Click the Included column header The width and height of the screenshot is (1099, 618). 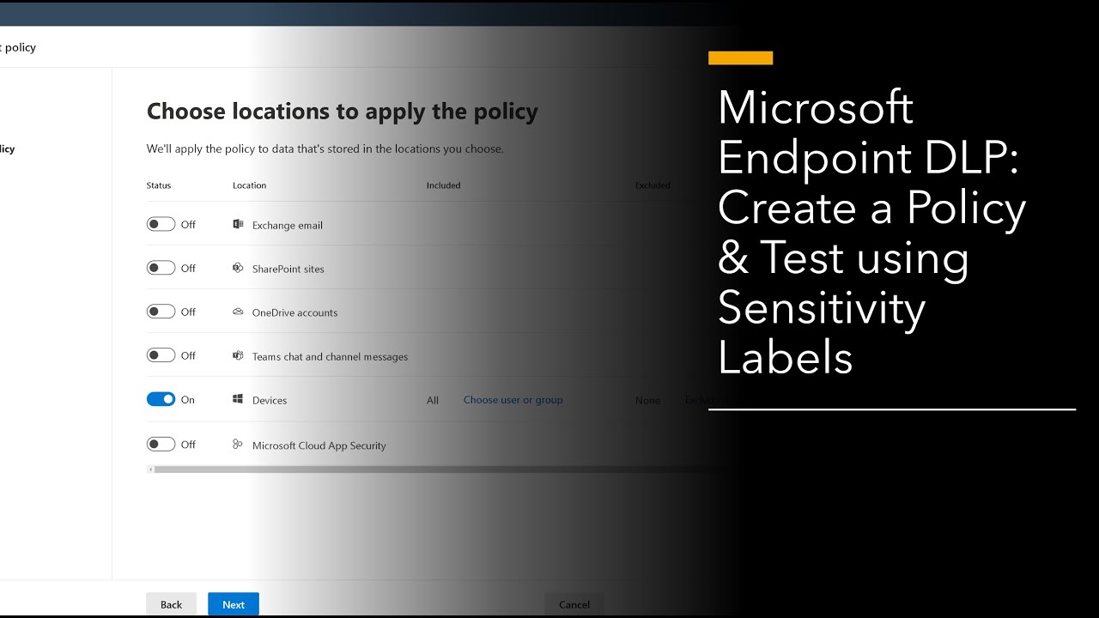444,185
